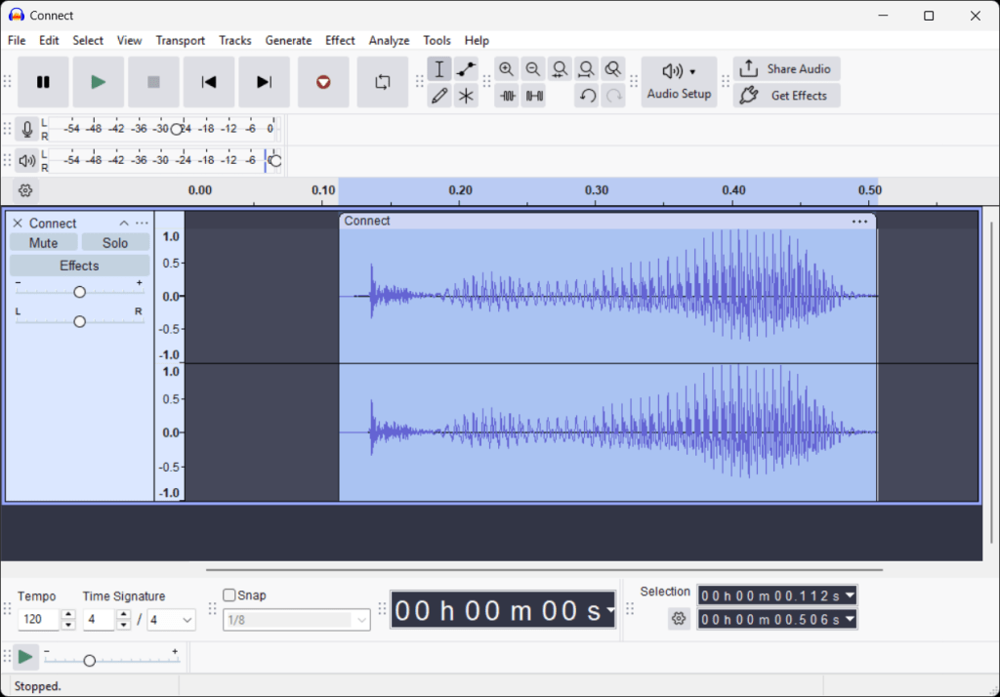
Task: Expand the time signature denominator dropdown
Action: pyautogui.click(x=187, y=620)
